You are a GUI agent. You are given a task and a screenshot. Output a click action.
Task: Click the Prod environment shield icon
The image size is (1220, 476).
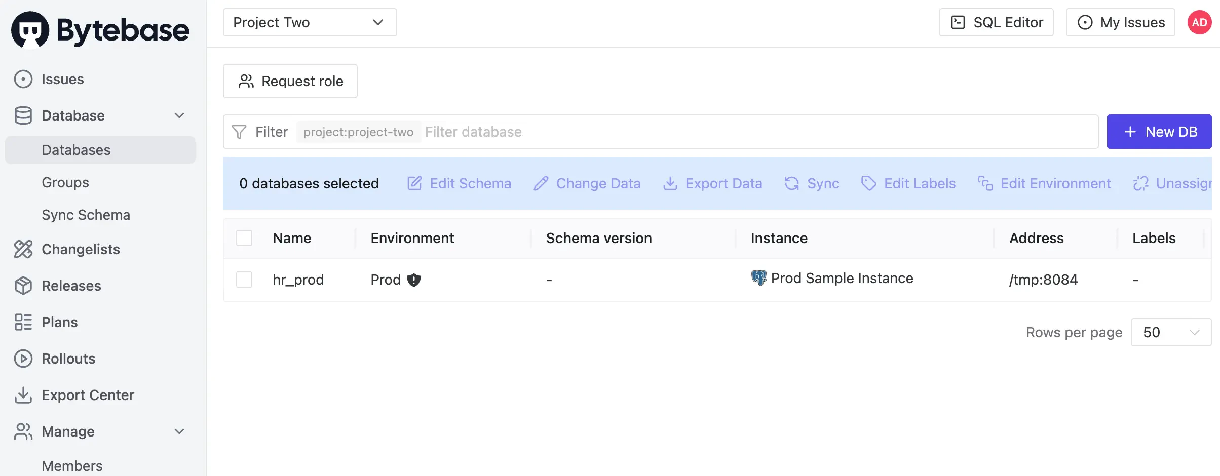pos(414,280)
